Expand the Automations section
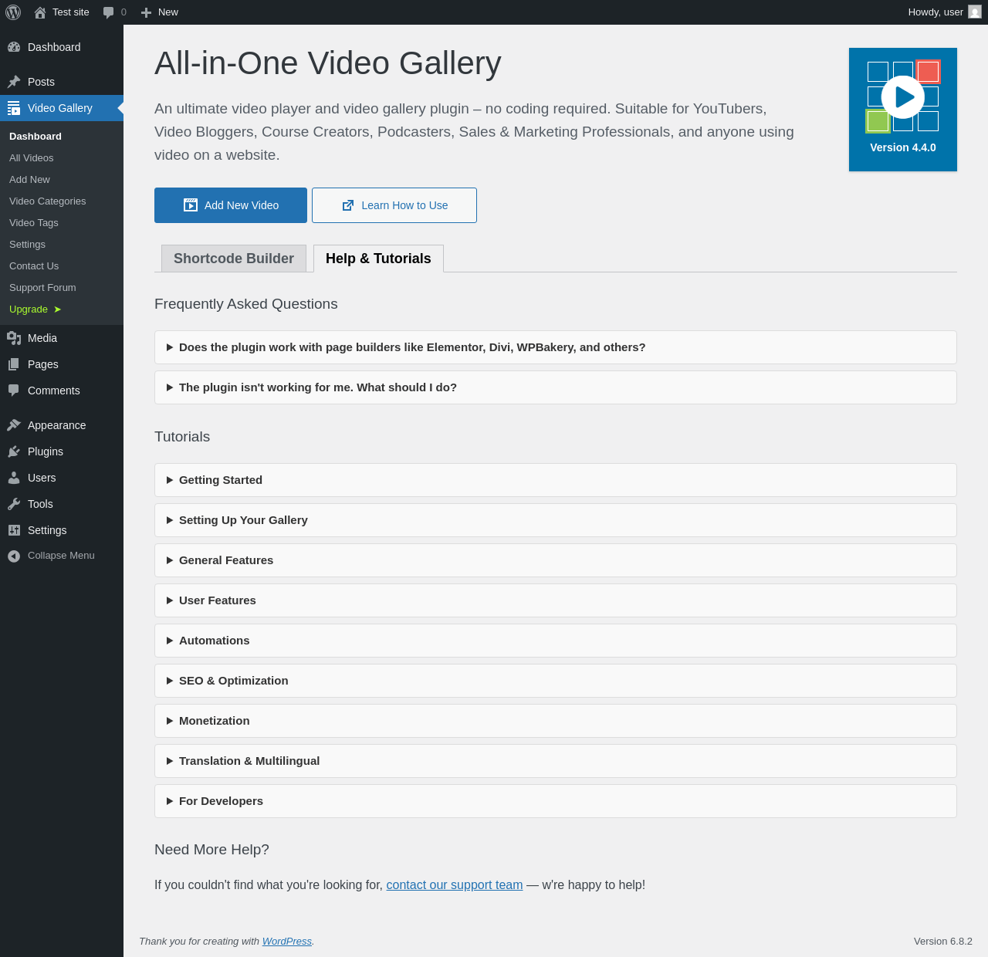 [556, 641]
